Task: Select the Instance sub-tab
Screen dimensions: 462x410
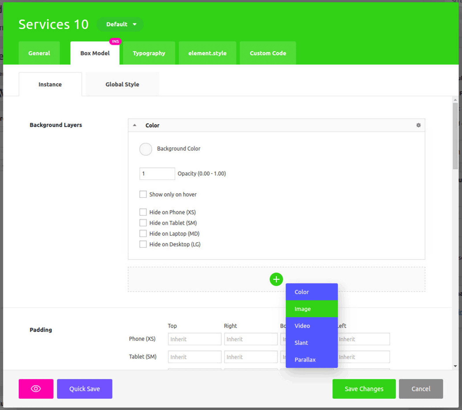Action: [50, 84]
